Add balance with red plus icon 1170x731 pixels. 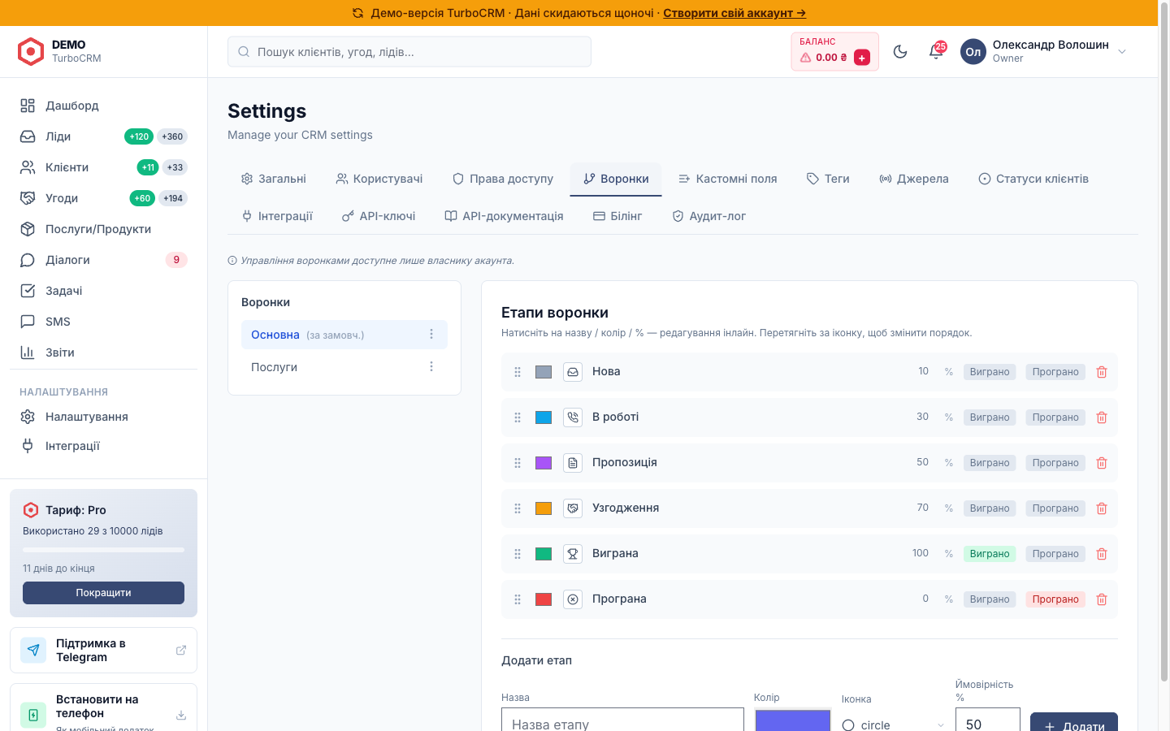click(862, 58)
